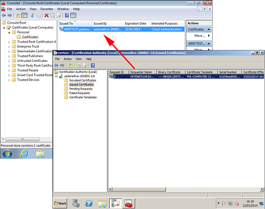Select Certificates folder under Personal
This screenshot has height=209, width=265.
pyautogui.click(x=30, y=37)
